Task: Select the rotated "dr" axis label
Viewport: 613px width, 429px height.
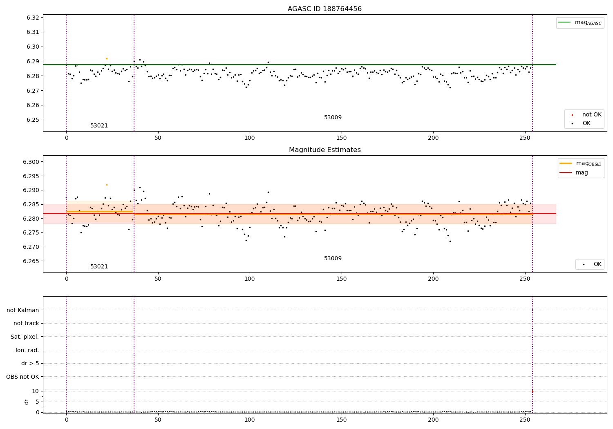Action: tap(27, 402)
